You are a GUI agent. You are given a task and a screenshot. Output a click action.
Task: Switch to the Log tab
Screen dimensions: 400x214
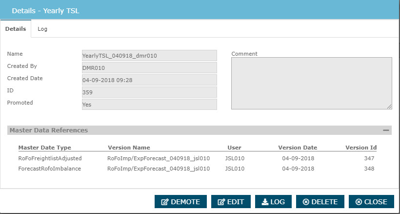[x=42, y=29]
